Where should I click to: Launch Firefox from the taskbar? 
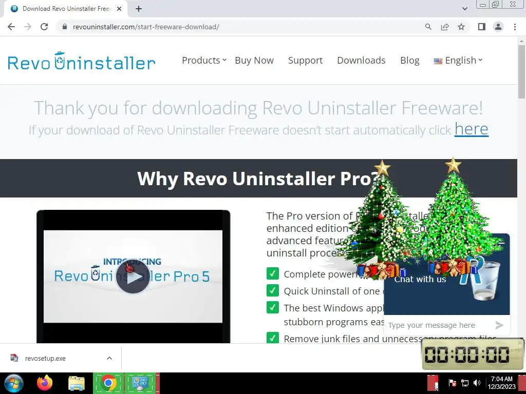(x=45, y=383)
